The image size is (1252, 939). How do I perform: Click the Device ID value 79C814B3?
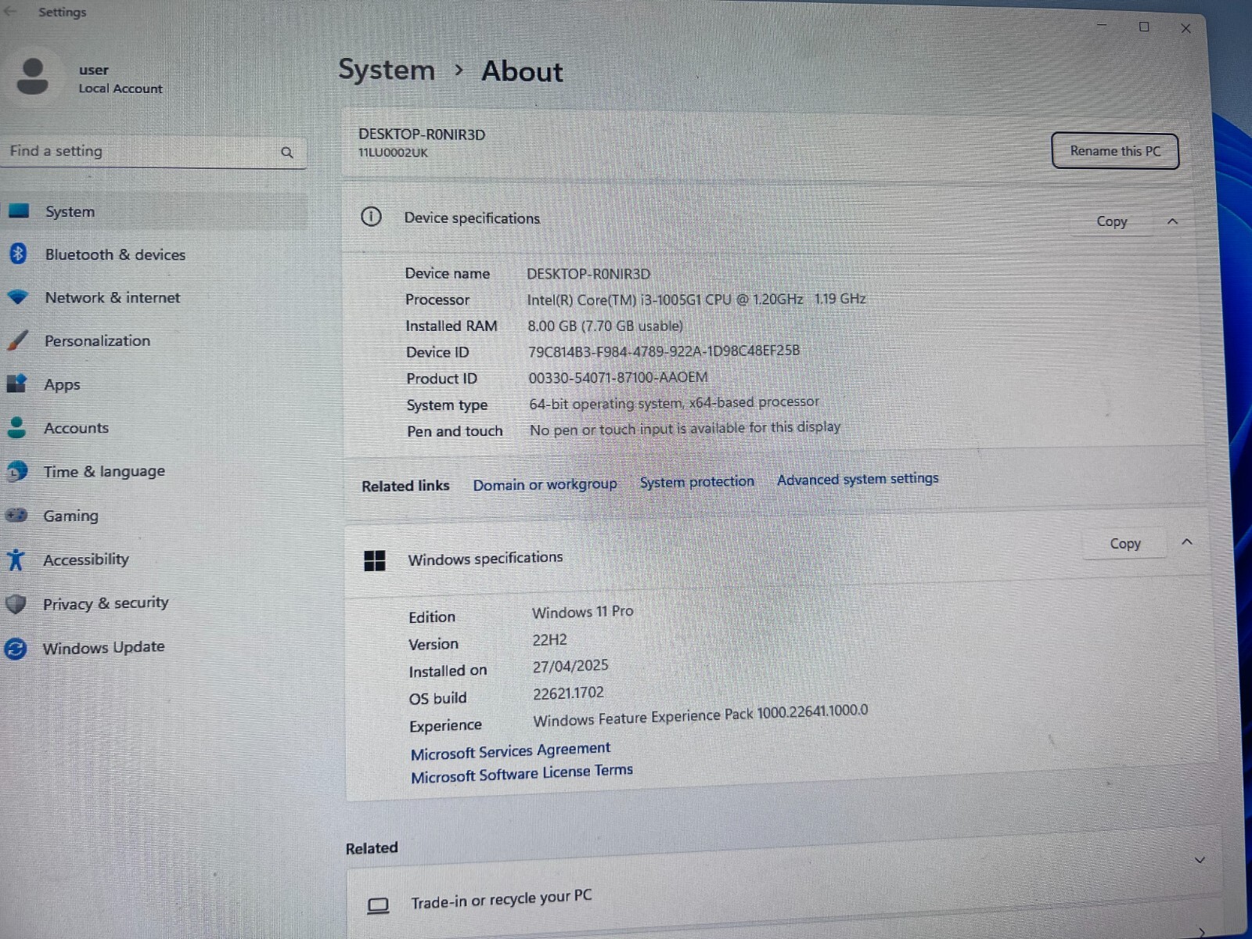pos(664,351)
